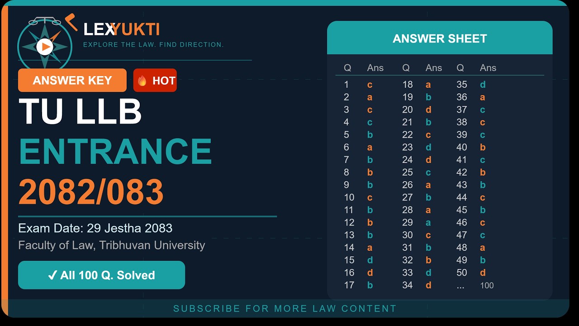Click answer c for question 46
Screen dimensions: 579x326
coord(482,222)
